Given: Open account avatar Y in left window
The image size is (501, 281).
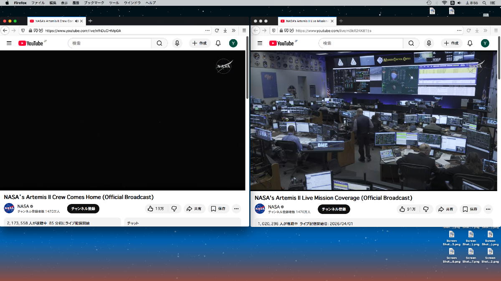Looking at the screenshot, I should [233, 43].
